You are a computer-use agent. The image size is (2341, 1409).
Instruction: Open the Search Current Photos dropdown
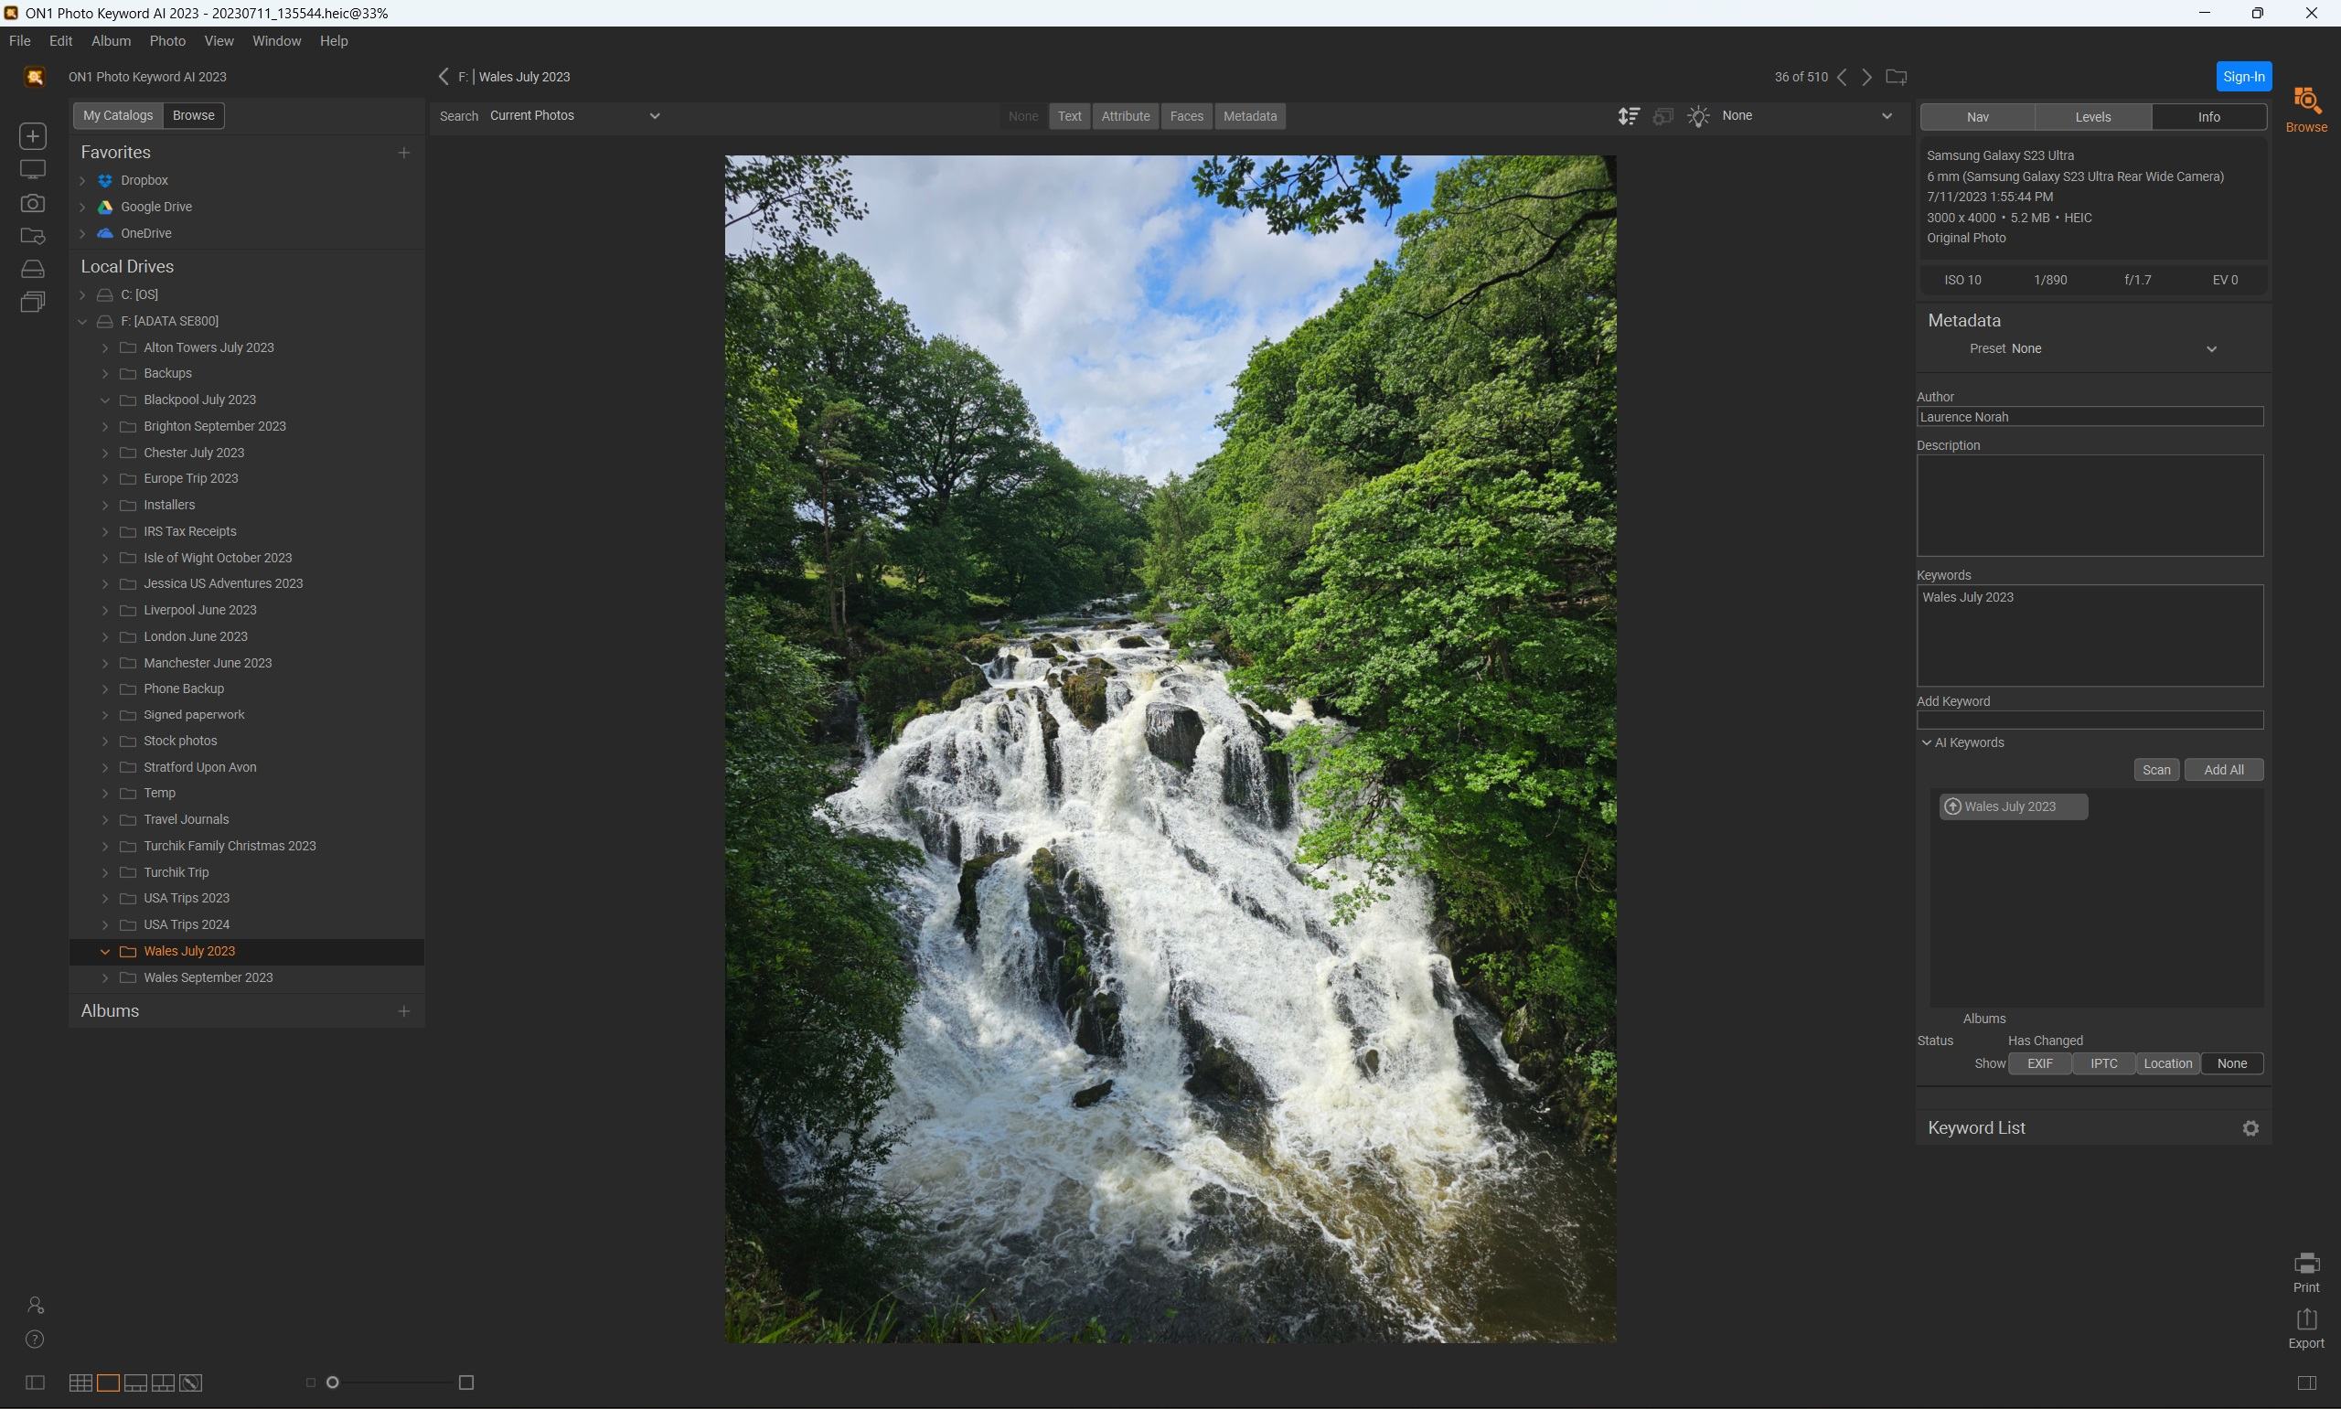click(x=574, y=116)
